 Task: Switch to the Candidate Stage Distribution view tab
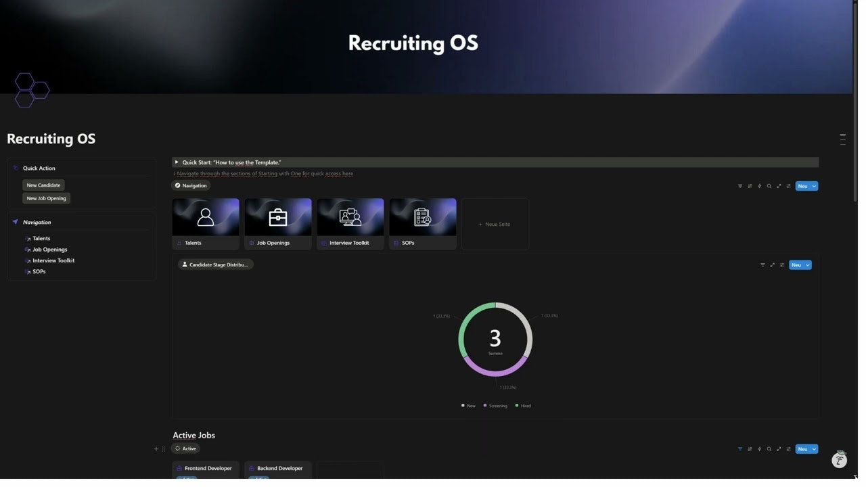click(x=215, y=264)
